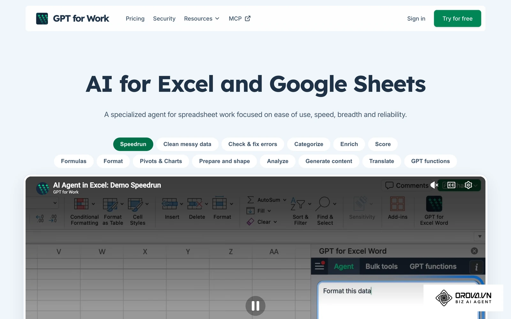
Task: Click the Add-ins icon
Action: coord(397,204)
